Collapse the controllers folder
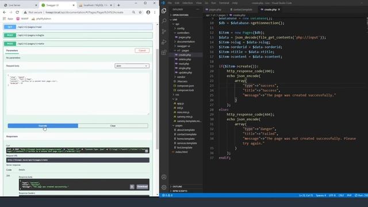The image size is (368, 207). pyautogui.click(x=183, y=33)
